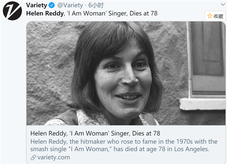Click the orange star icon beside 收藏
This screenshot has height=164, width=227.
click(x=210, y=16)
